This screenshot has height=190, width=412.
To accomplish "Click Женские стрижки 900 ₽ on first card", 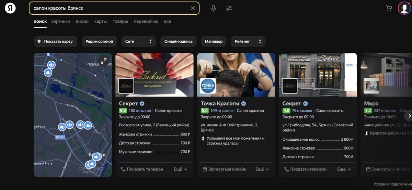I will [x=154, y=134].
